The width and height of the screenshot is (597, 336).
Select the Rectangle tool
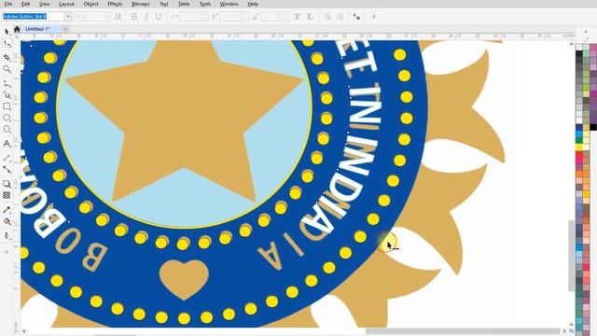[x=7, y=106]
